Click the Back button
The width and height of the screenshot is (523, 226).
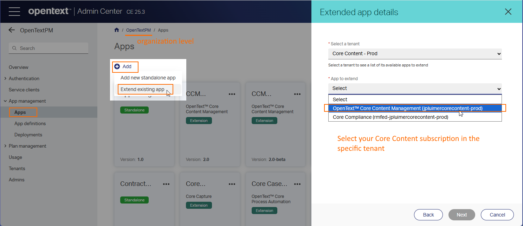tap(428, 215)
